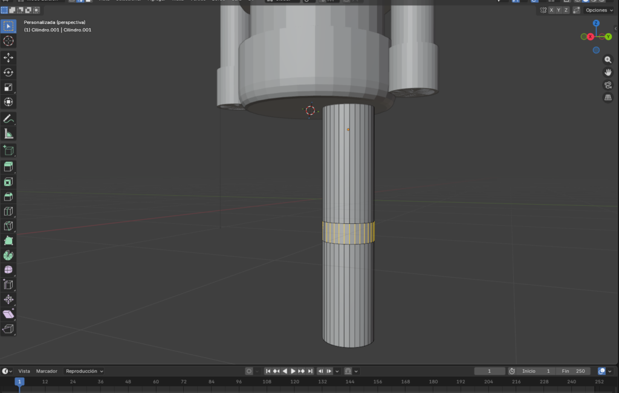Screen dimensions: 619x393
Task: Select the Annotate tool
Action: (x=8, y=119)
